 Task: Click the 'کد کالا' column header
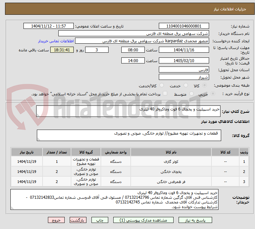[x=225, y=152]
